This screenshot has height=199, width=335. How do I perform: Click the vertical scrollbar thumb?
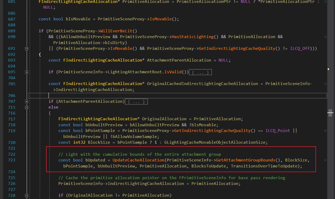(330, 113)
